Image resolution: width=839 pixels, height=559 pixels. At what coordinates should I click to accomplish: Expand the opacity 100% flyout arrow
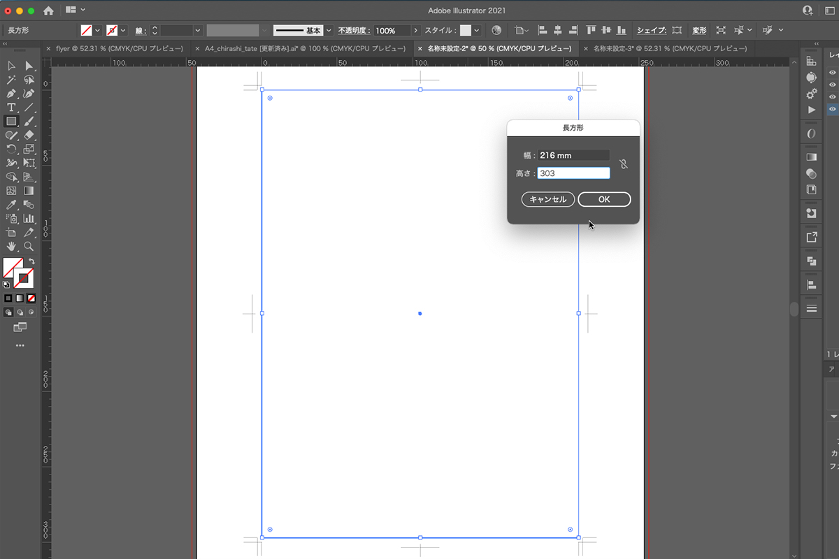(x=416, y=31)
